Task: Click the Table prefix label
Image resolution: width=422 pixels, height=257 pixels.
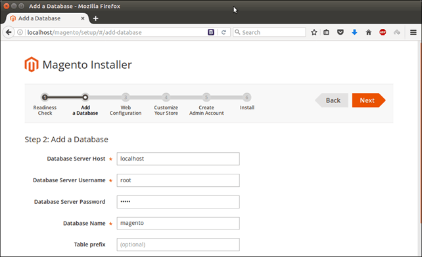Action: [90, 245]
